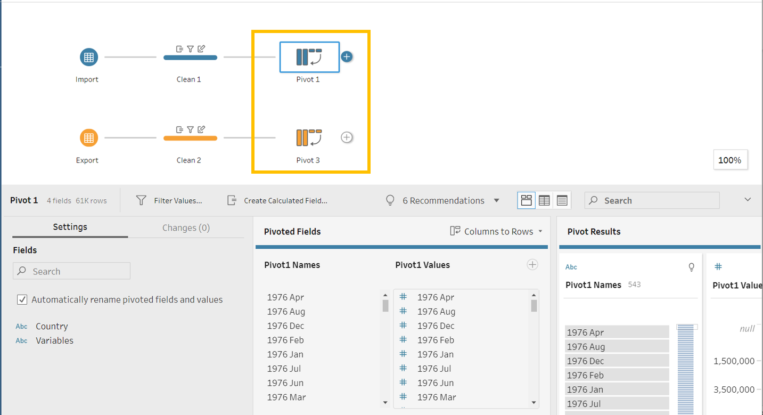Switch to list view
Image resolution: width=763 pixels, height=415 pixels.
tap(562, 200)
